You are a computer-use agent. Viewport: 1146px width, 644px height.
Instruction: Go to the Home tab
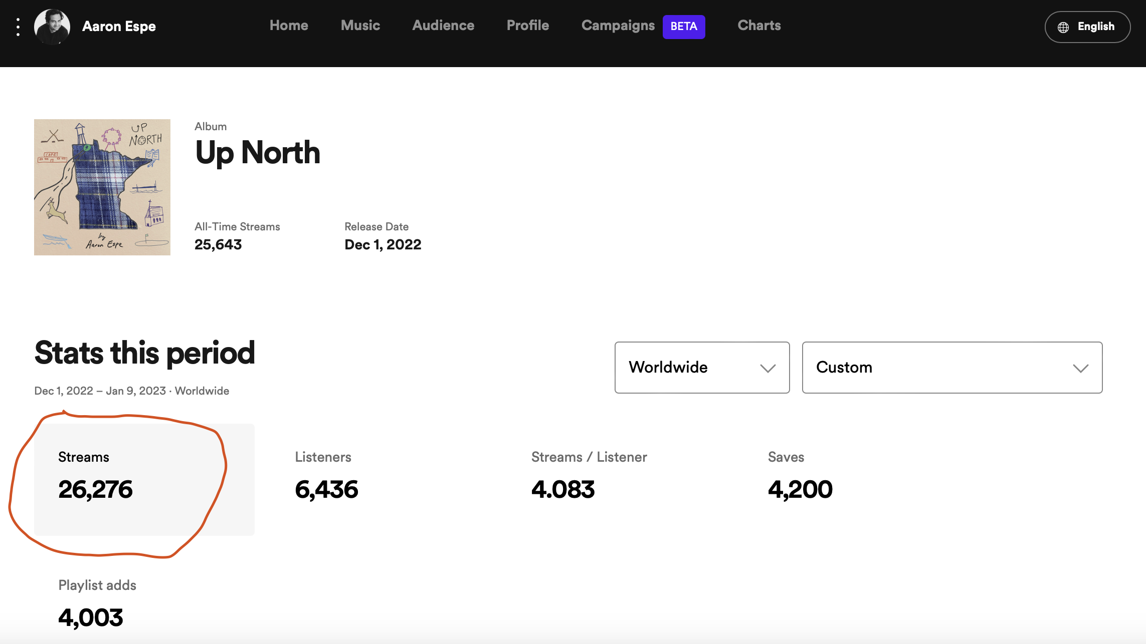[x=289, y=26]
